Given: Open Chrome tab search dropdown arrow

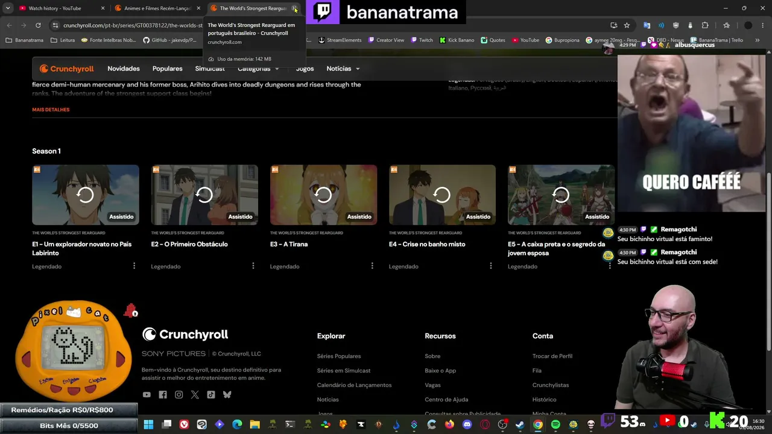Looking at the screenshot, I should [x=8, y=8].
